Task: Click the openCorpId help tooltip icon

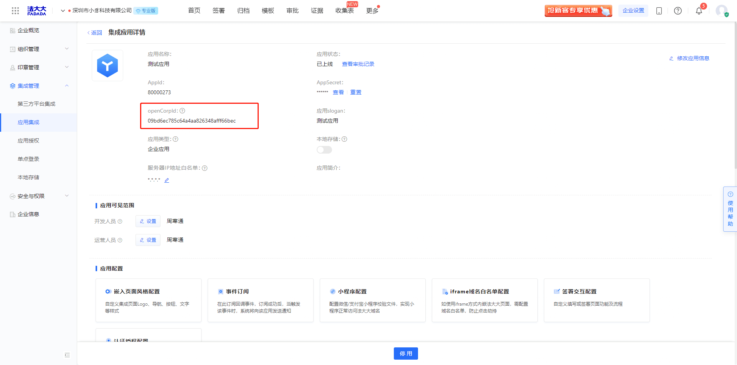Action: [x=182, y=111]
